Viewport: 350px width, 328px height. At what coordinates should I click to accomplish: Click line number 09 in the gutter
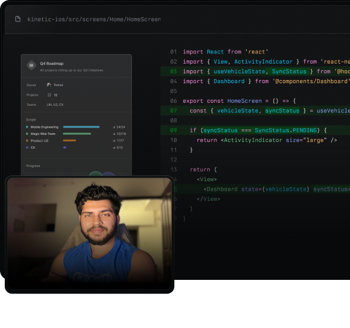pos(174,130)
